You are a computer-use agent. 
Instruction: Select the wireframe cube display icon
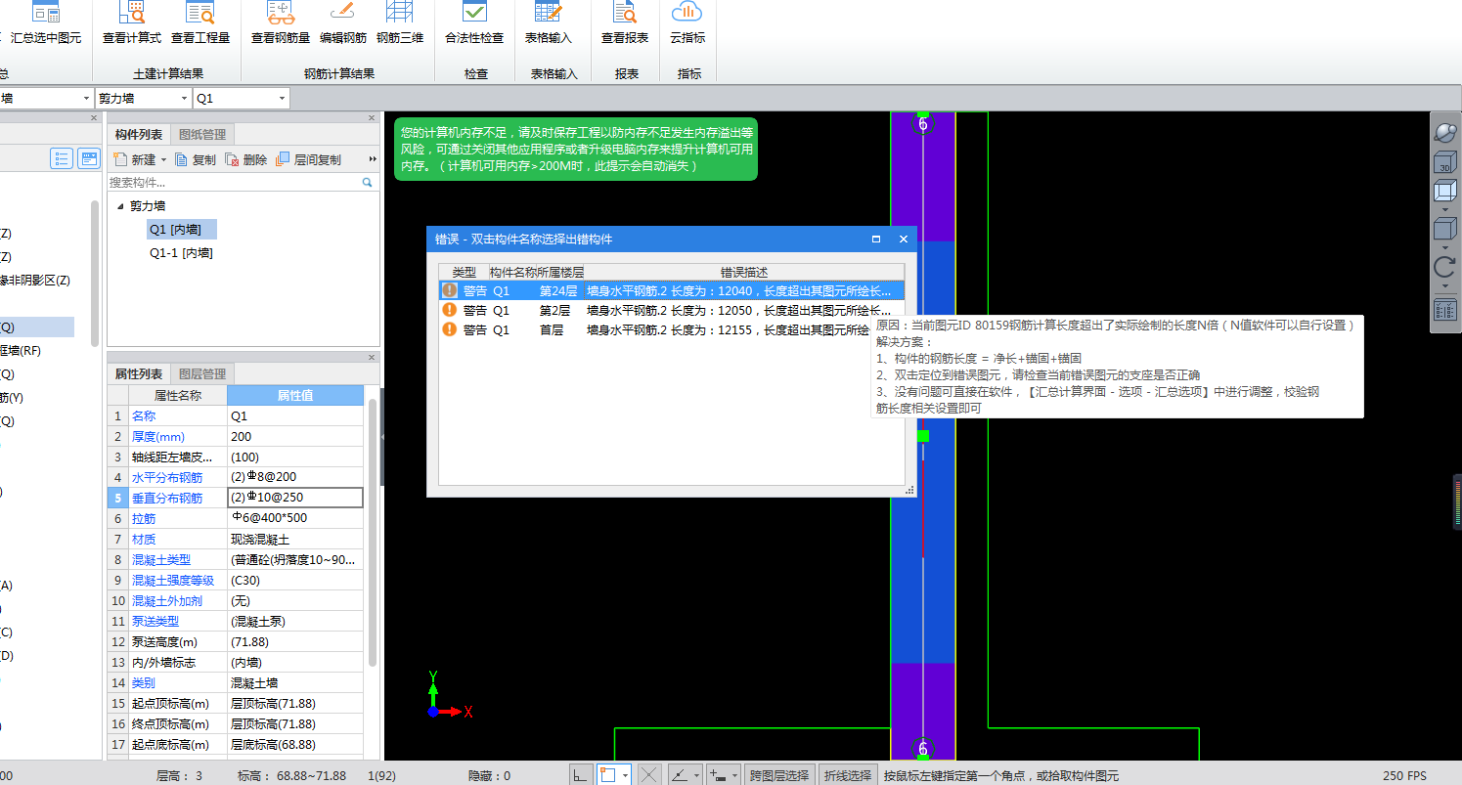pyautogui.click(x=1445, y=192)
